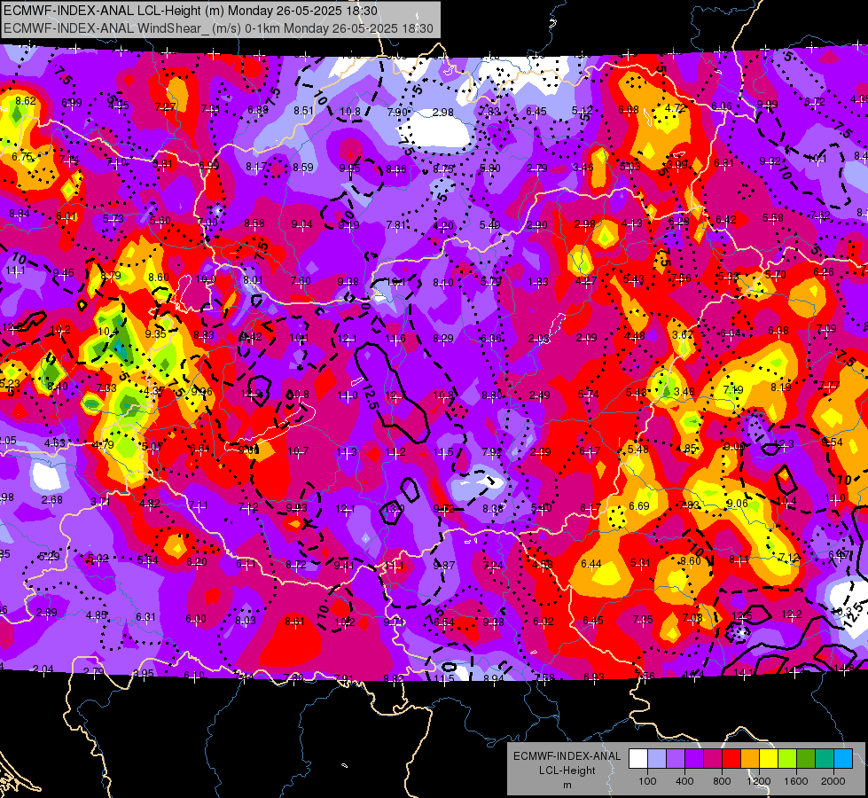Click the wind shear value 12.3
Image resolution: width=868 pixels, height=798 pixels.
tap(784, 443)
